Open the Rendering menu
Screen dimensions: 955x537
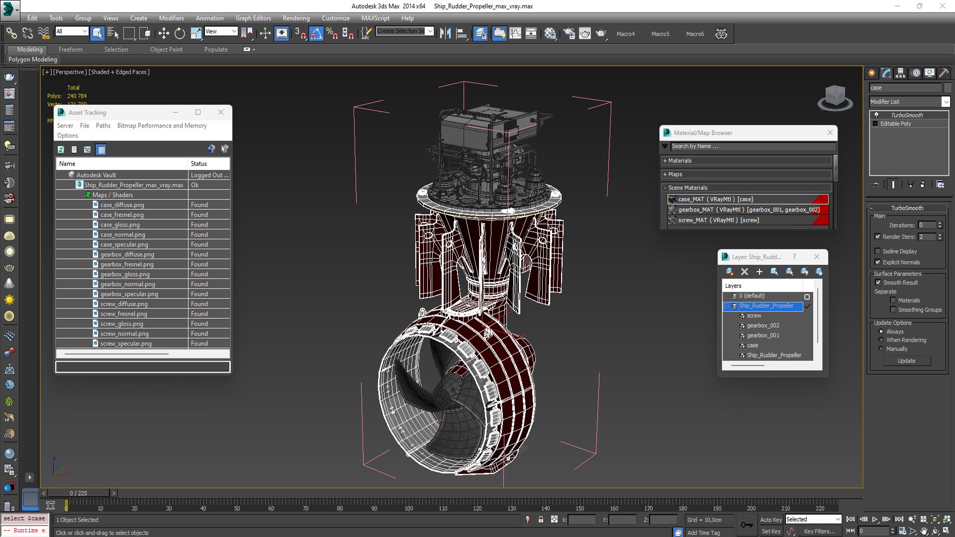click(296, 18)
